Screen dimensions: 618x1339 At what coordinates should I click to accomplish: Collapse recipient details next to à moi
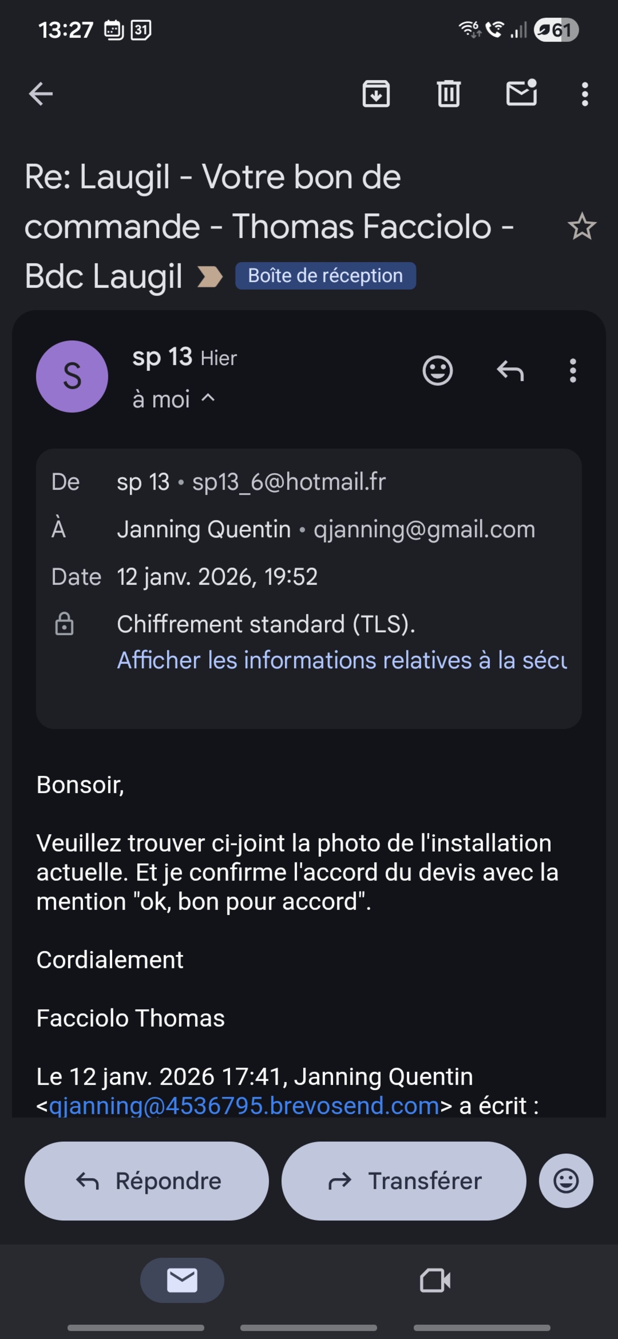[x=209, y=399]
